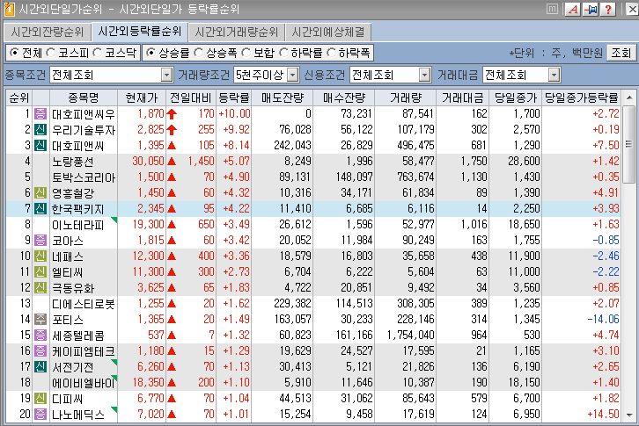Select stock name 이노테라피
This screenshot has height=426, width=639.
click(78, 225)
